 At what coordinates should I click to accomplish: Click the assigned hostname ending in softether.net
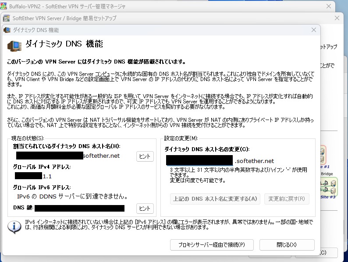point(68,156)
